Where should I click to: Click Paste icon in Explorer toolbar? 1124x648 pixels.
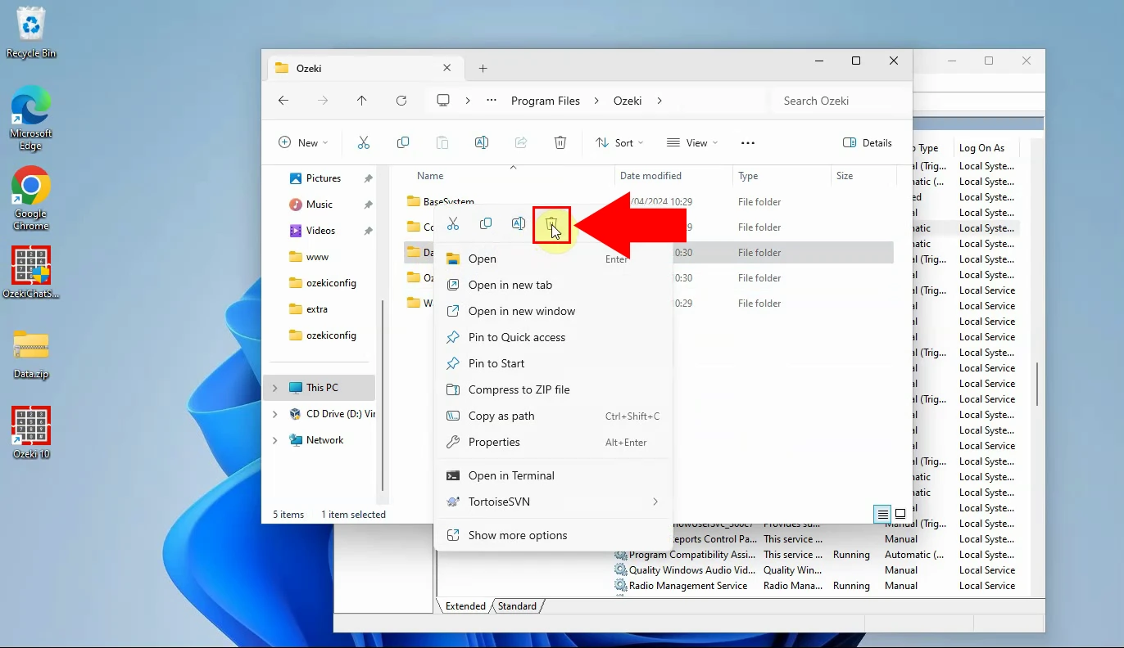[x=442, y=142]
